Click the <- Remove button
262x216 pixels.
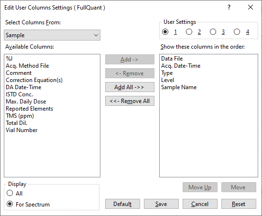[x=130, y=73]
